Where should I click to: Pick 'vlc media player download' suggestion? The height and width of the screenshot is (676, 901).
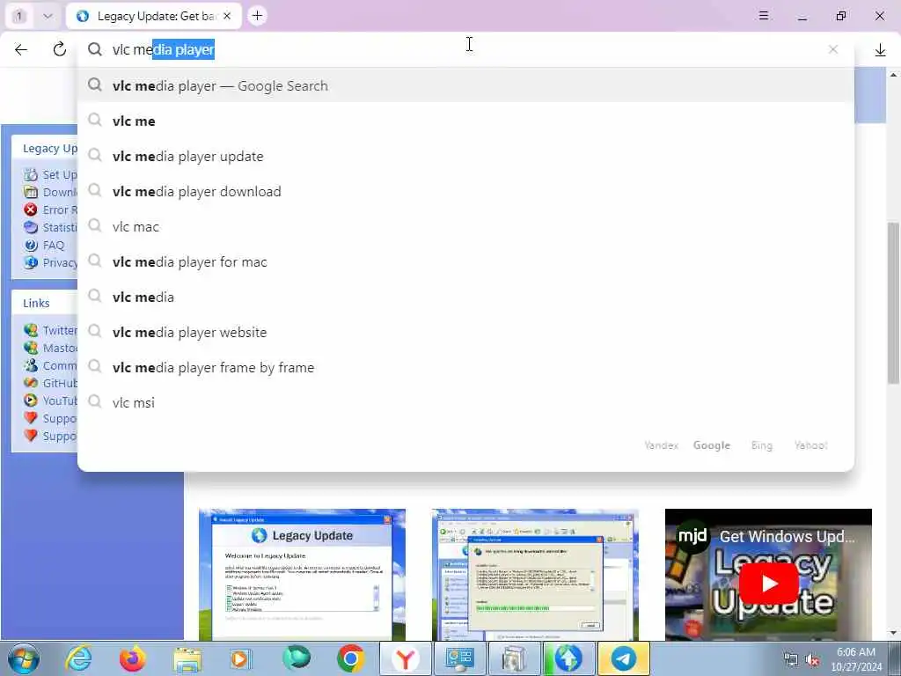[465, 191]
